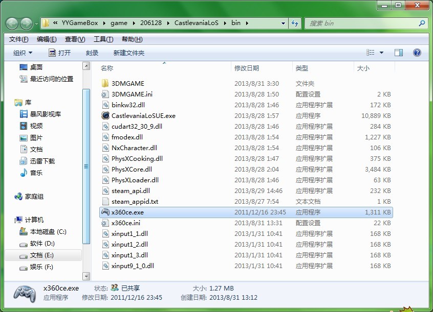Select 家庭组 (Homegroup) in the sidebar
The height and width of the screenshot is (312, 433).
34,197
